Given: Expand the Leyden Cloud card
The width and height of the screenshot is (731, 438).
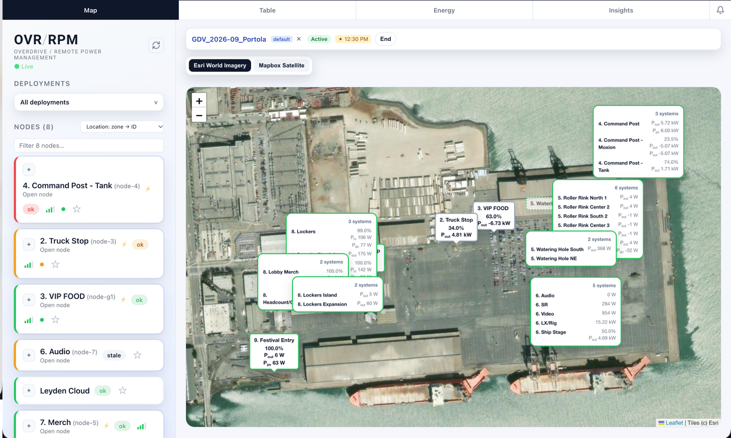Looking at the screenshot, I should pos(29,390).
